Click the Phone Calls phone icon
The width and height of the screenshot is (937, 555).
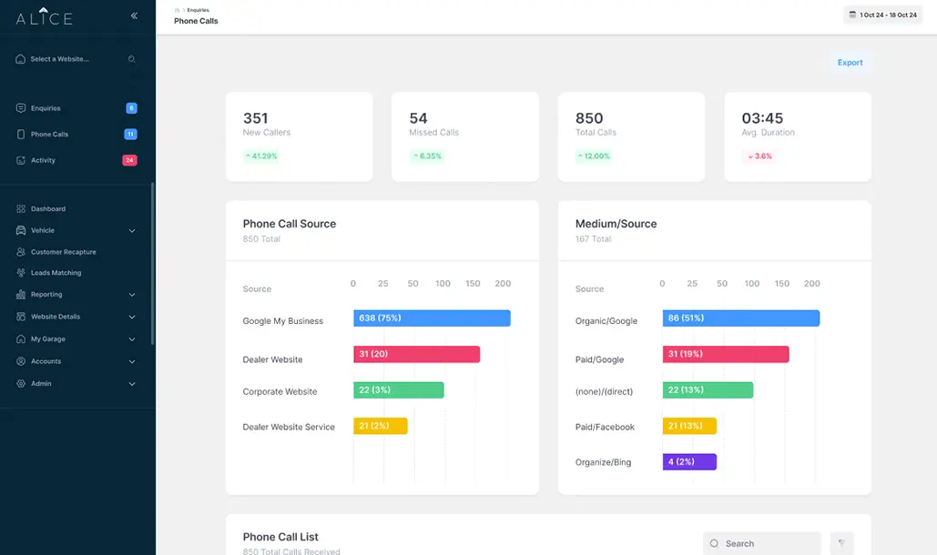click(21, 135)
